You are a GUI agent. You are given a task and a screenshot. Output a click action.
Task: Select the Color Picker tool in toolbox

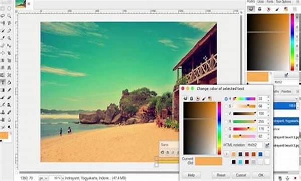click(3, 38)
